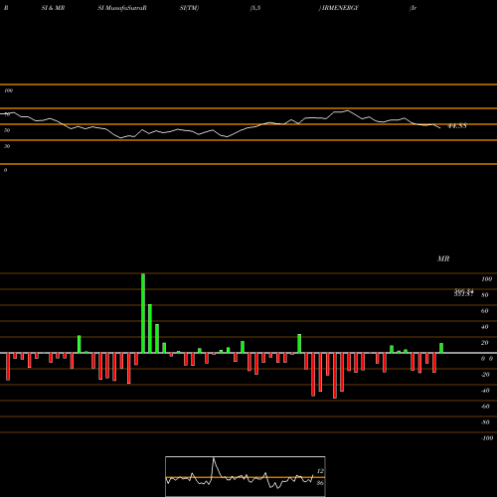Click the 'MR' label above histogram scale
The height and width of the screenshot is (497, 497).
(443, 258)
